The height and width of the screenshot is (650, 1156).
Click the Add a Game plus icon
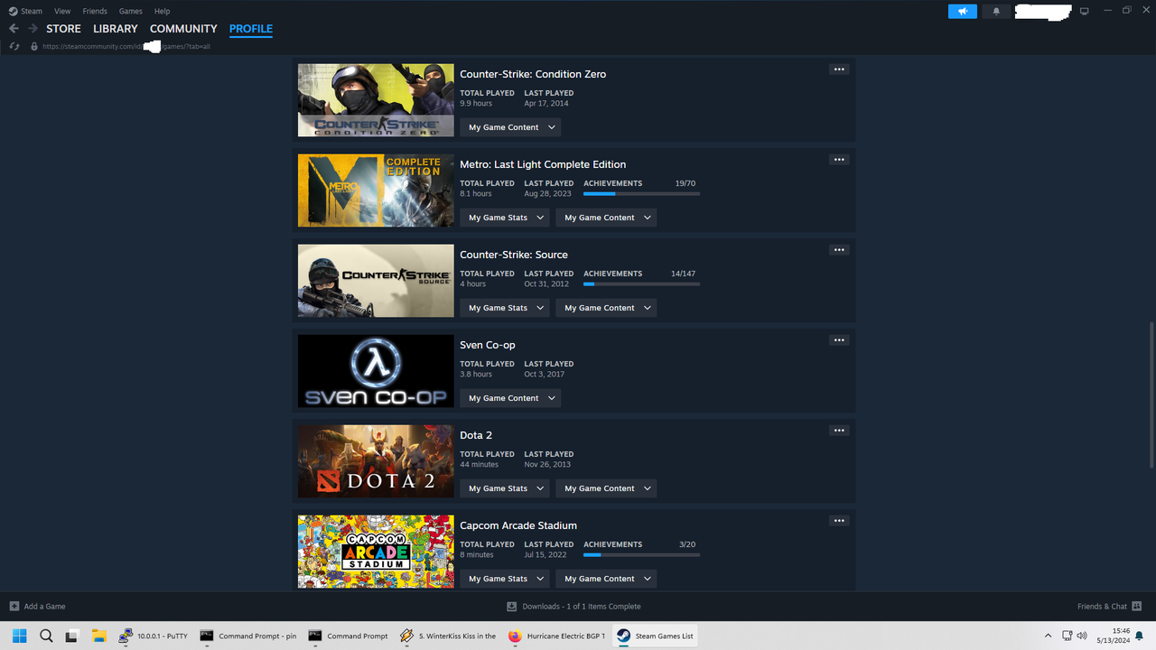coord(14,606)
